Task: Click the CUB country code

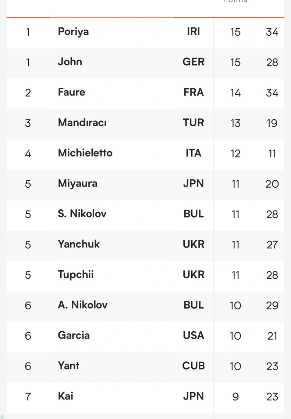Action: pos(194,366)
